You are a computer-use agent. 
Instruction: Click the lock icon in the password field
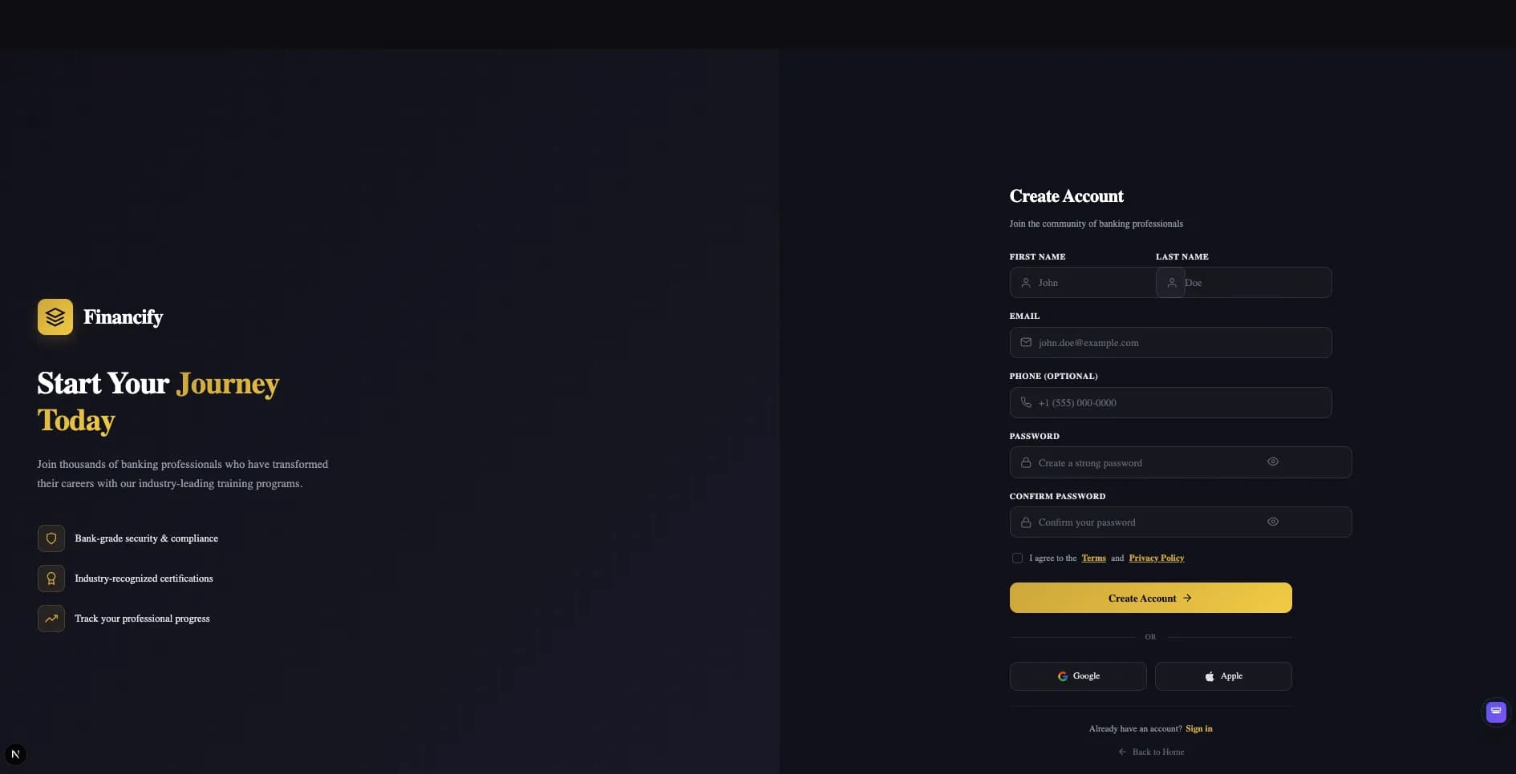pyautogui.click(x=1025, y=462)
